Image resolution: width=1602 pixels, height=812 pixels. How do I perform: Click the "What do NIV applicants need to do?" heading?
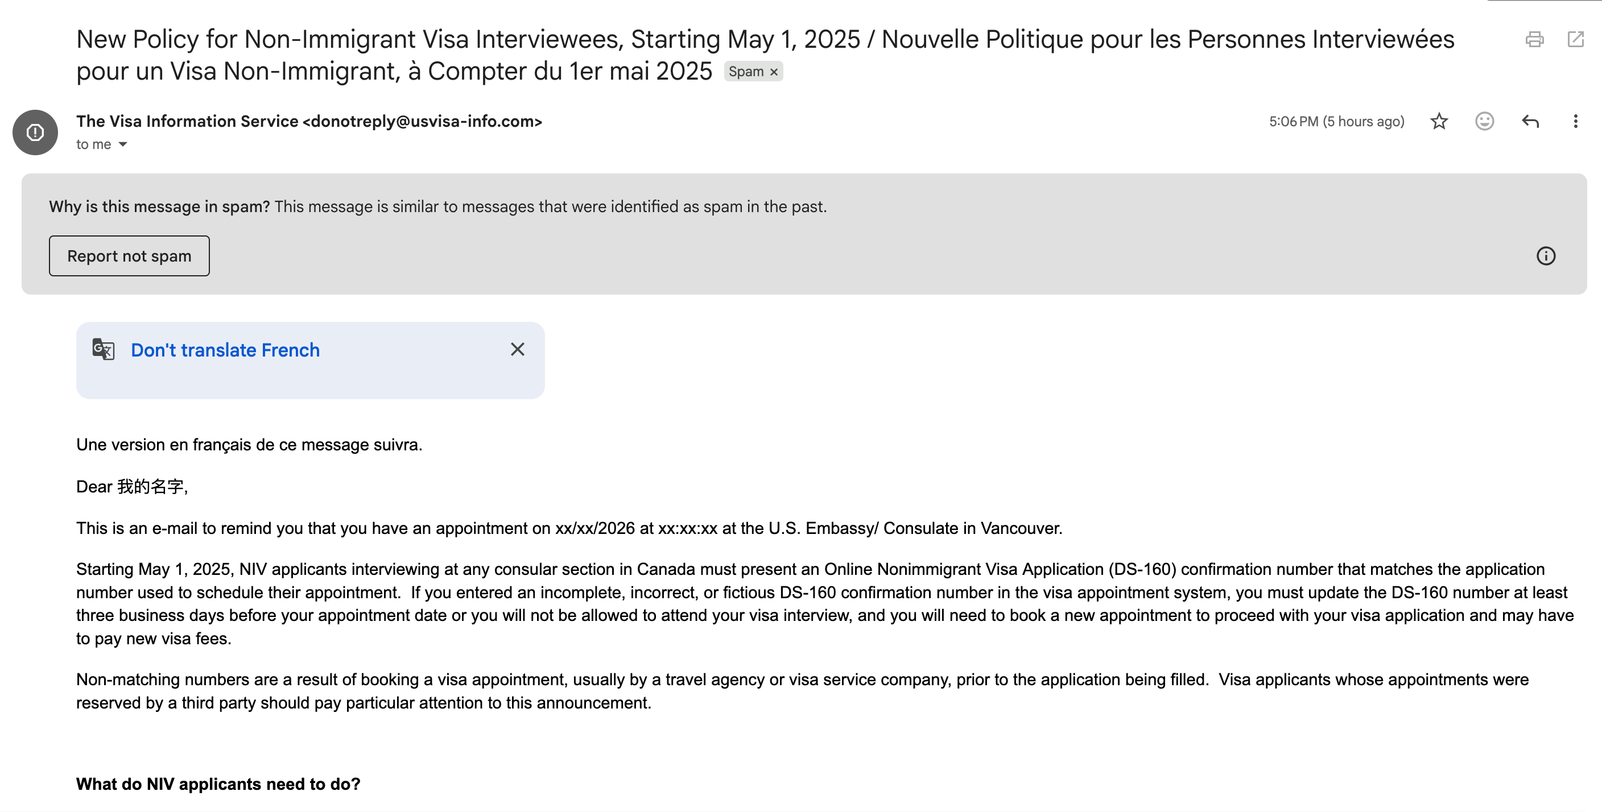click(218, 784)
